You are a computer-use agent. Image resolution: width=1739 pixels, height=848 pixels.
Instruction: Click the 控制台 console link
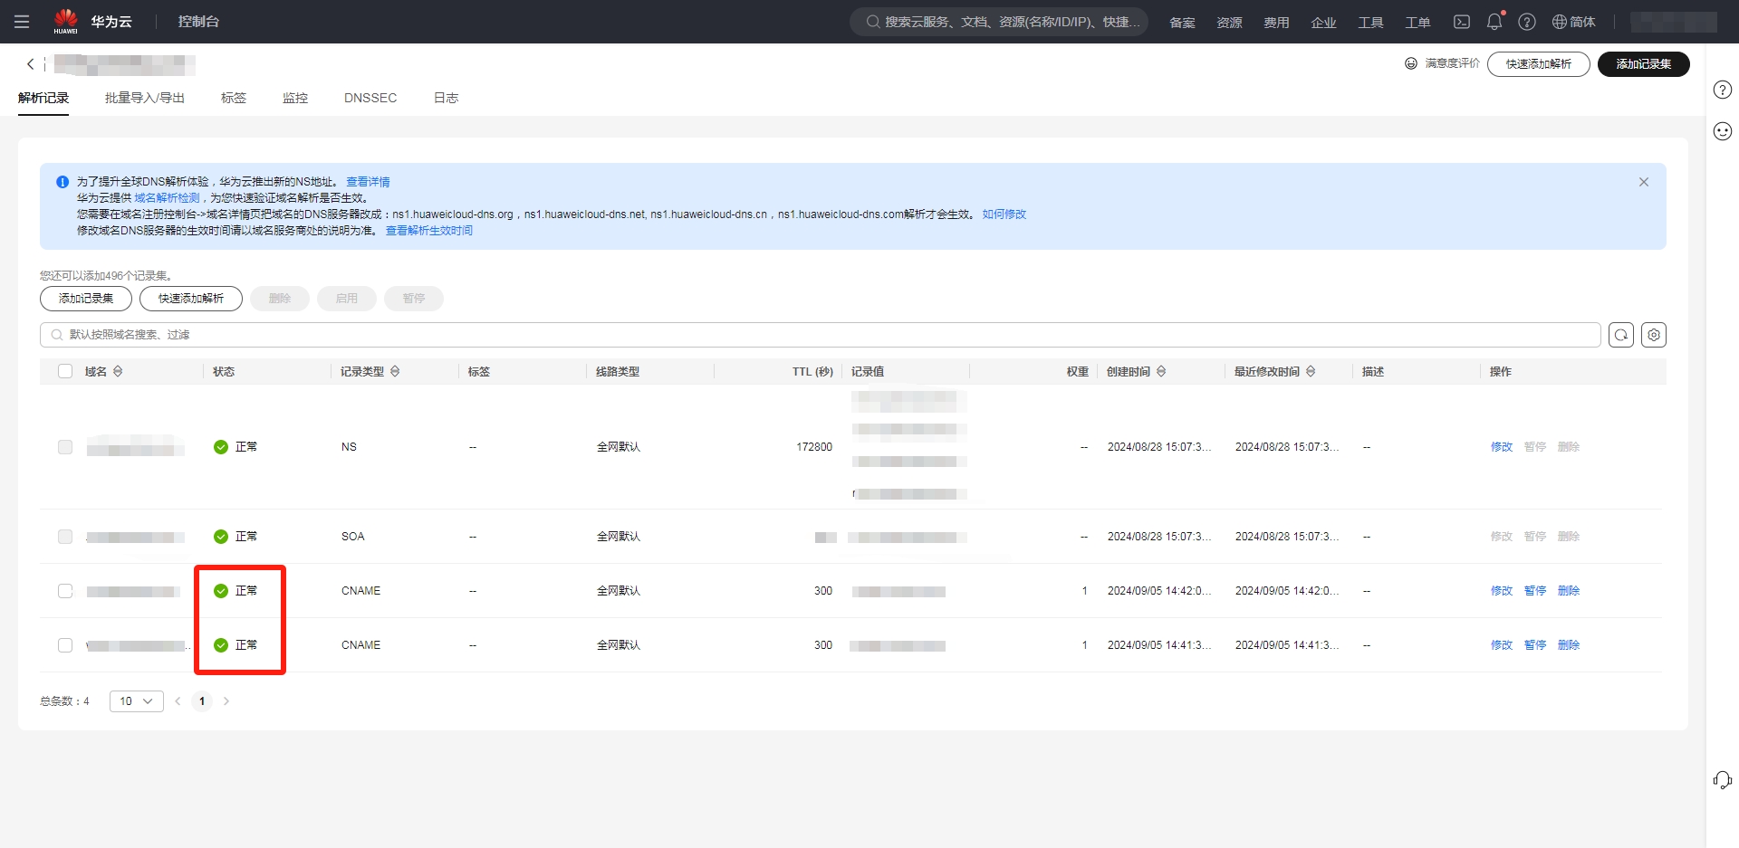(198, 22)
